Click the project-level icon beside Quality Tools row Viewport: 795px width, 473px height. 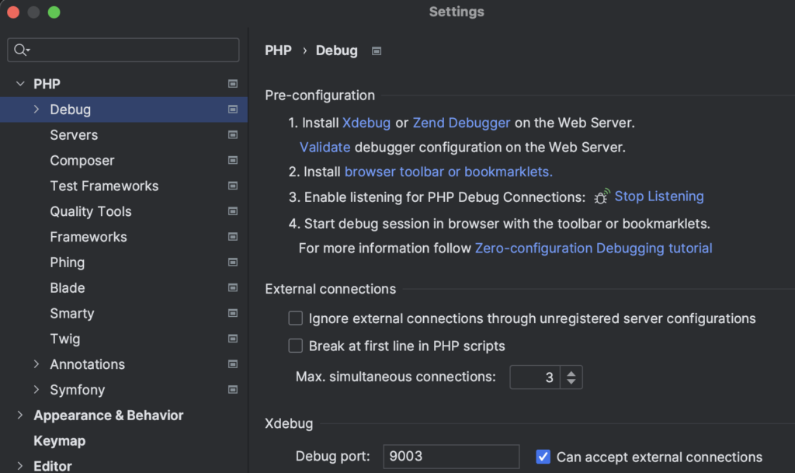click(x=233, y=211)
